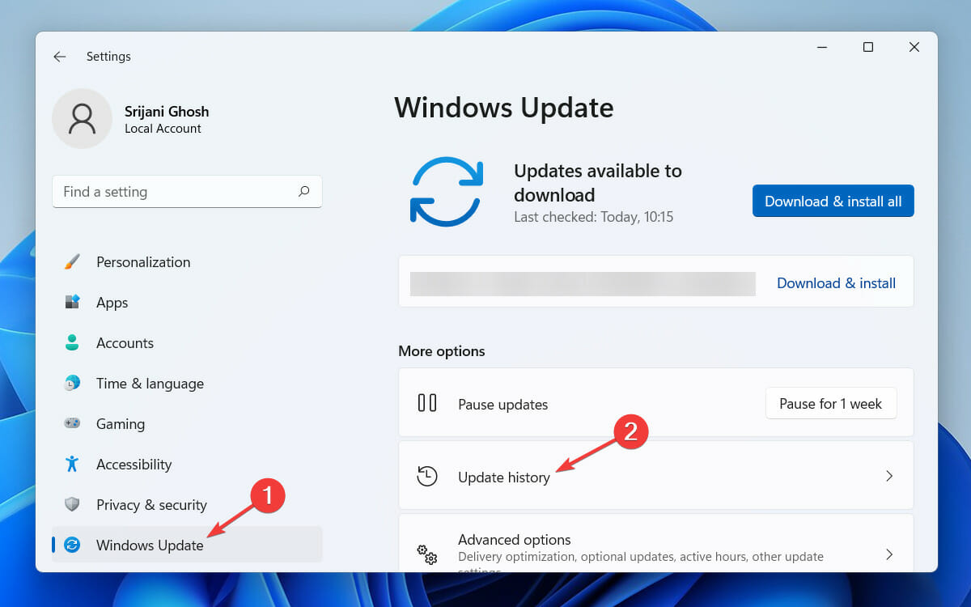The width and height of the screenshot is (971, 607).
Task: Click the pause bars icon
Action: coord(426,403)
